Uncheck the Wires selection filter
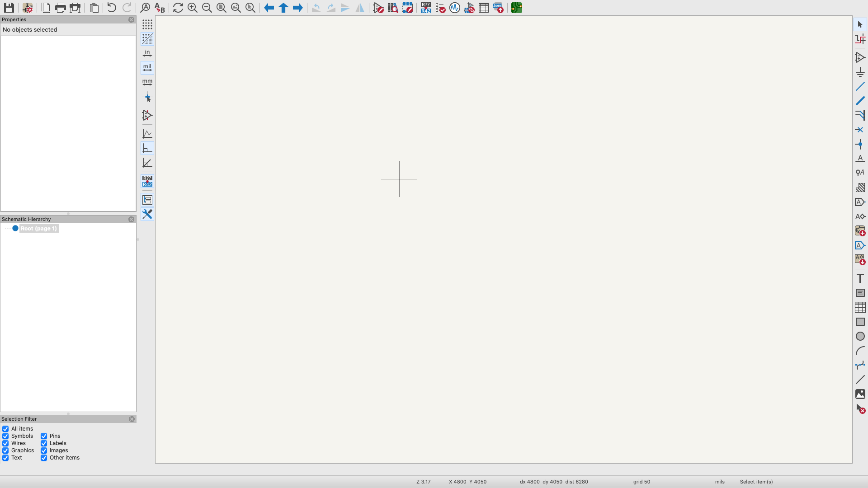Screen dimensions: 868x488 5,443
